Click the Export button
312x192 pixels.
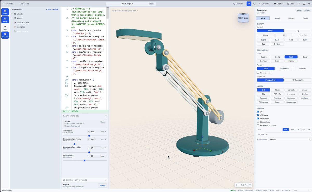[102, 185]
